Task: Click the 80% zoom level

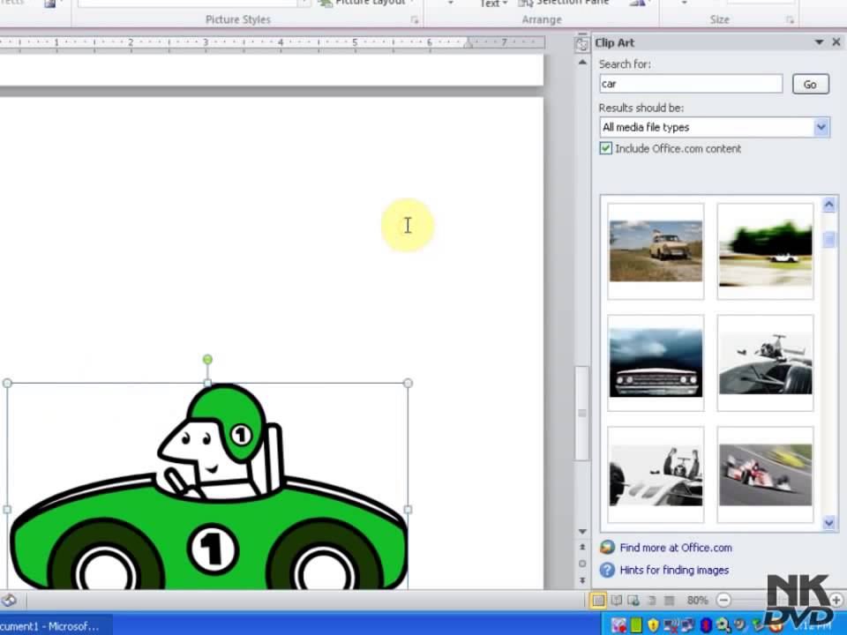Action: (697, 601)
